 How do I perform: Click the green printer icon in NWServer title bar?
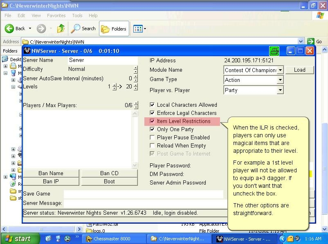click(x=274, y=51)
